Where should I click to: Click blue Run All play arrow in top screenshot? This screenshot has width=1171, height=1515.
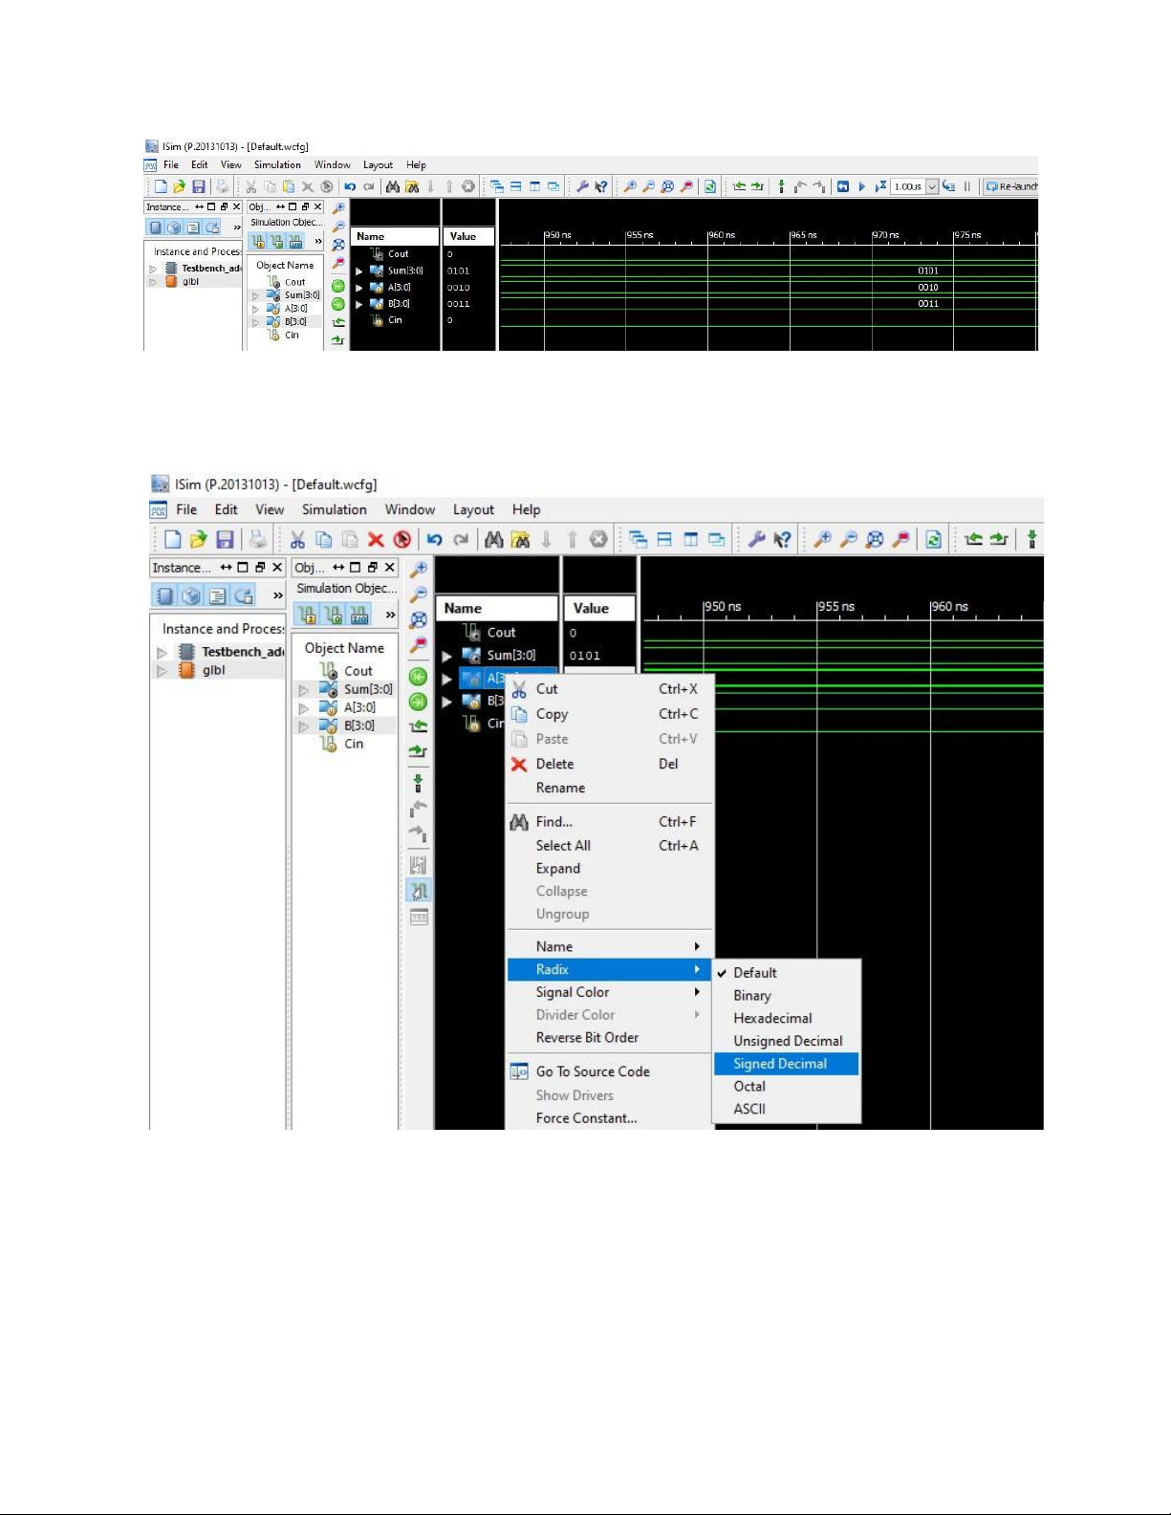click(862, 186)
